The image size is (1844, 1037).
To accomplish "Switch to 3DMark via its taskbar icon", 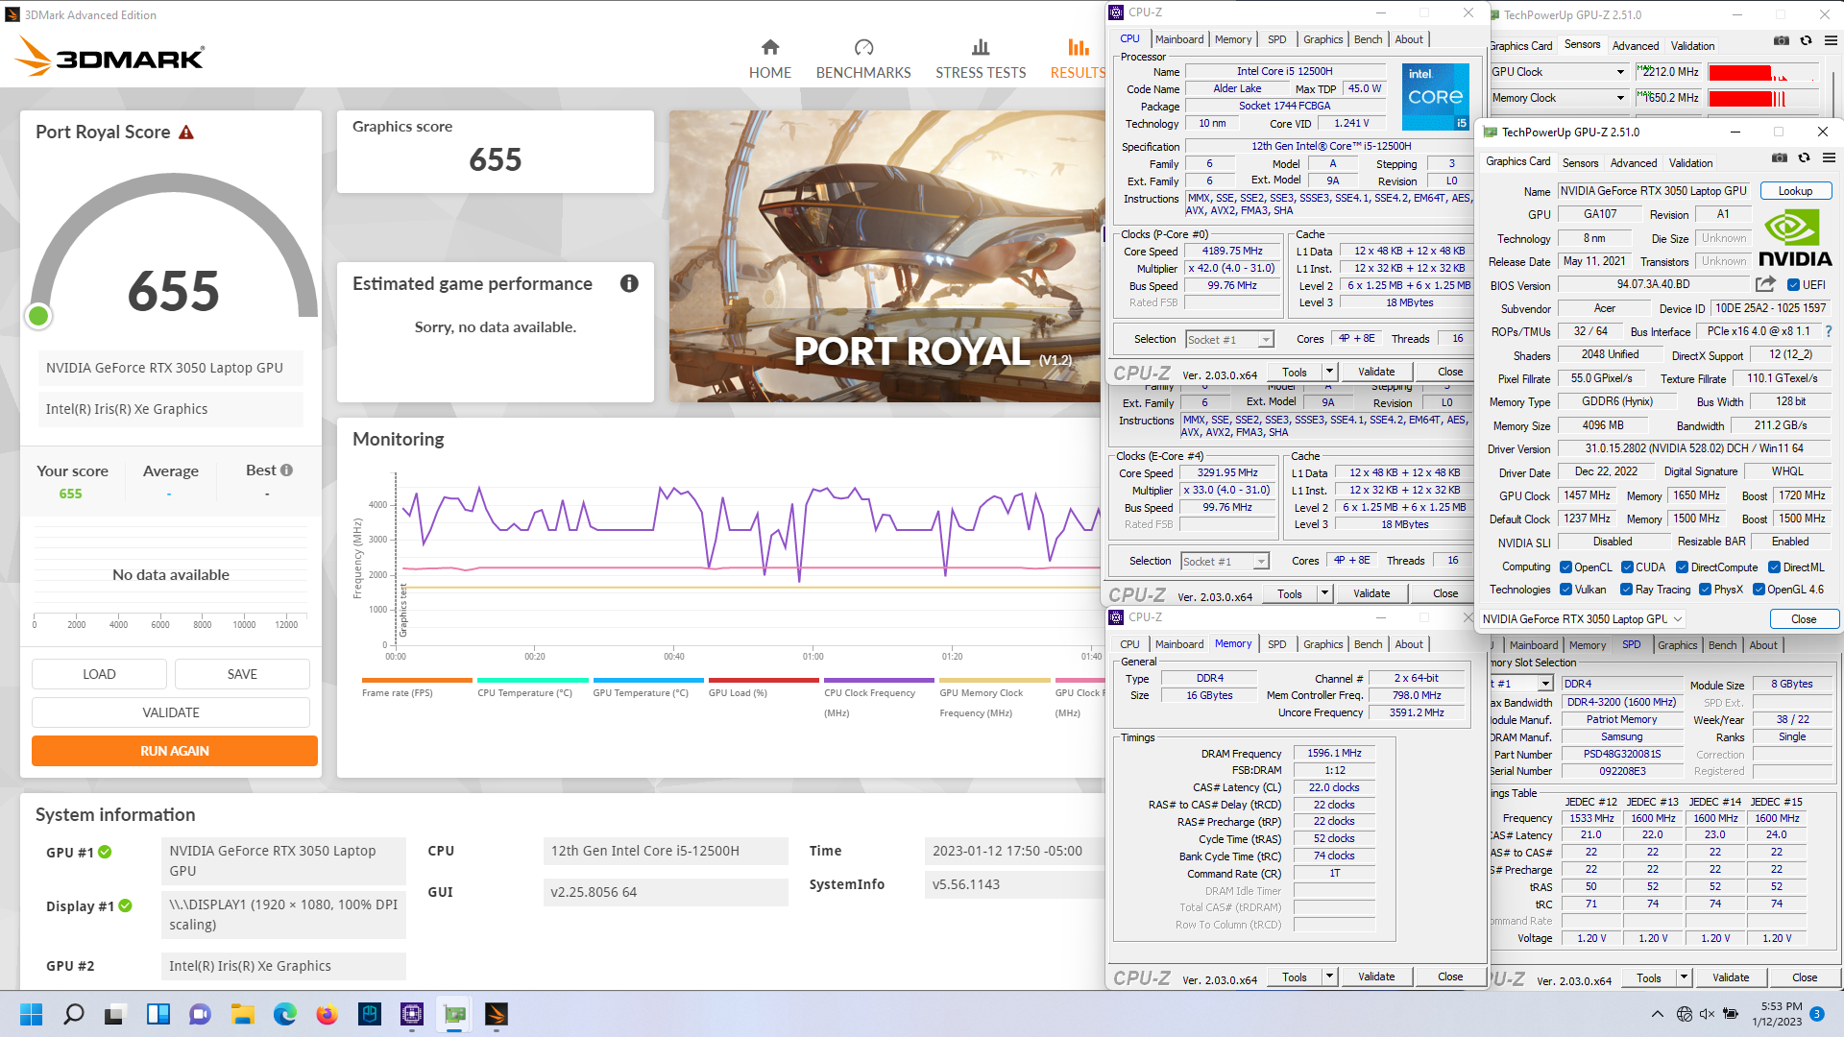I will point(497,1014).
